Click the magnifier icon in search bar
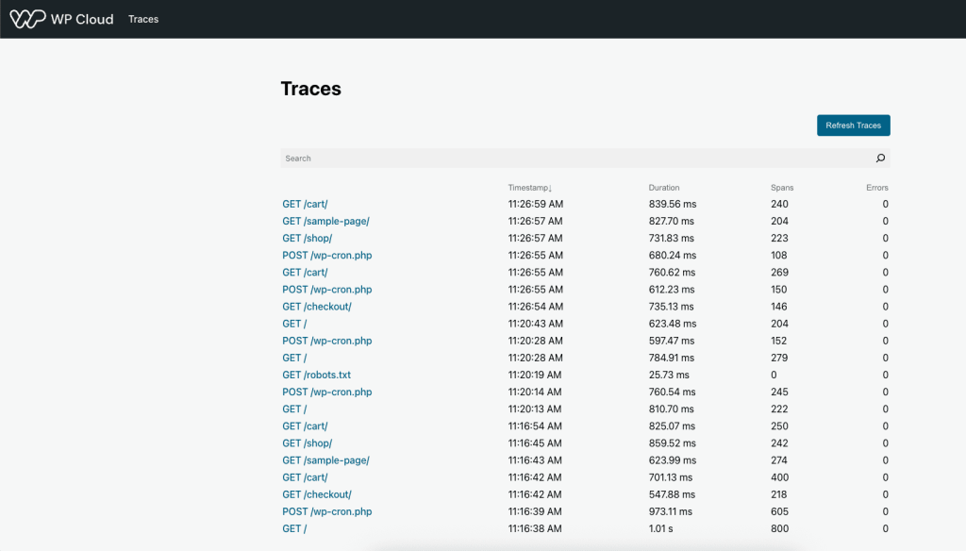This screenshot has width=966, height=551. 880,159
